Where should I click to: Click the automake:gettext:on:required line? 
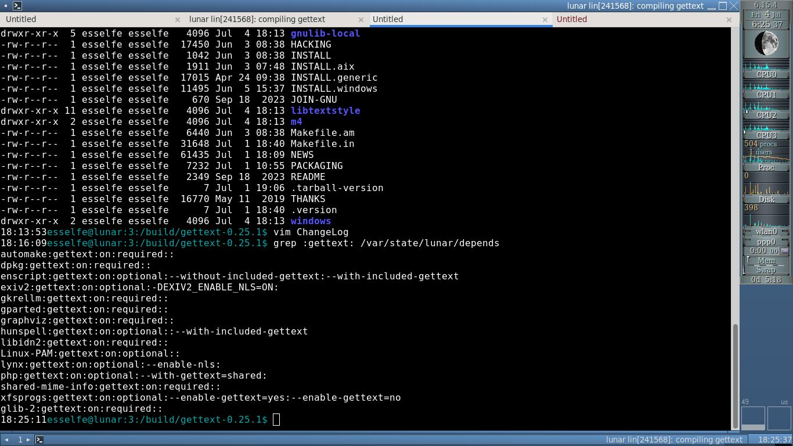click(x=87, y=254)
